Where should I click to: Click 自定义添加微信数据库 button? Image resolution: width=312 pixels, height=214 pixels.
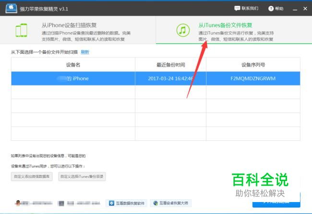click(x=32, y=177)
